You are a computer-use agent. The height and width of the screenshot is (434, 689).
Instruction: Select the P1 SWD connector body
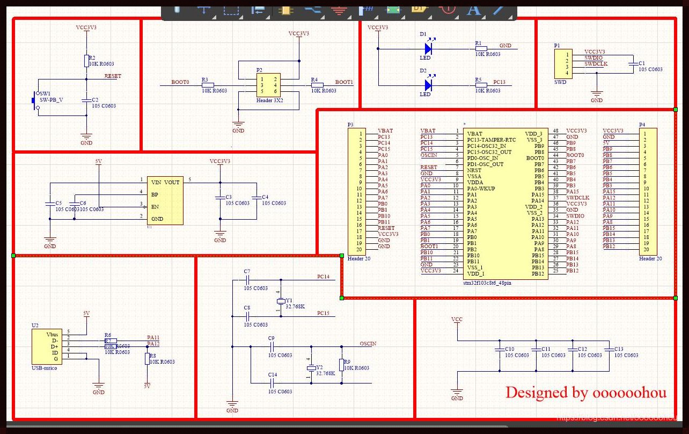tap(565, 64)
